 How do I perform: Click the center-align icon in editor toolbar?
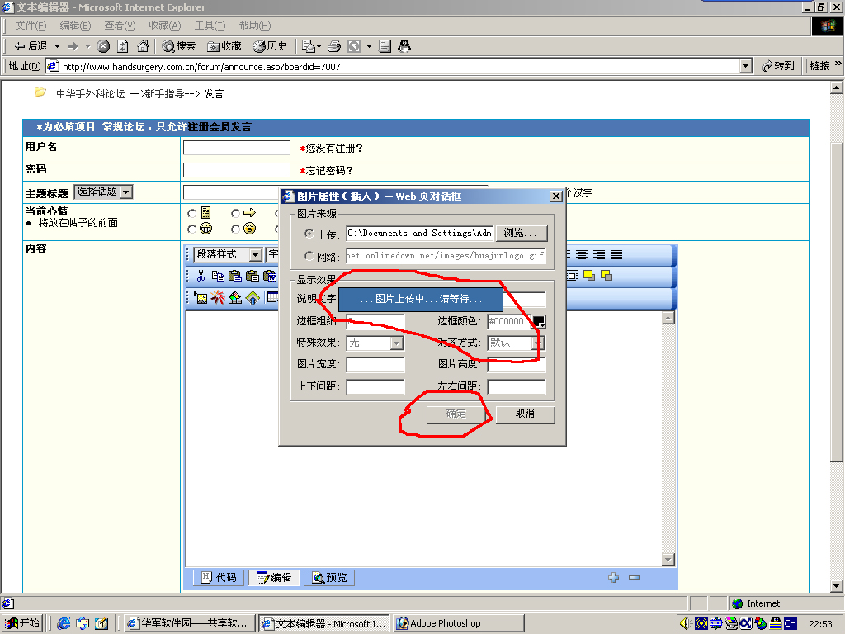(582, 254)
